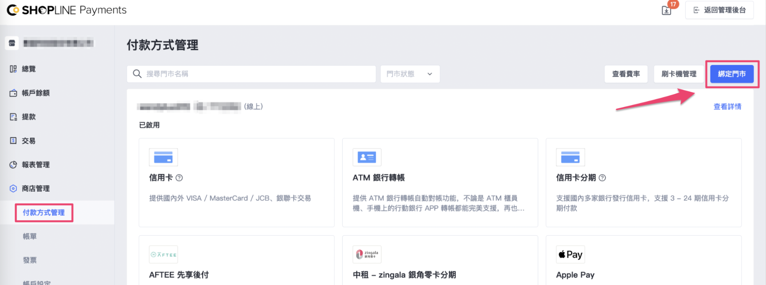Image resolution: width=766 pixels, height=285 pixels.
Task: Click the 提款 withdrawal icon
Action: click(x=13, y=117)
